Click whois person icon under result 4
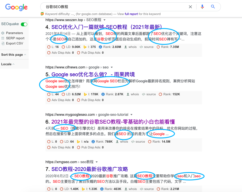 [x=125, y=47]
